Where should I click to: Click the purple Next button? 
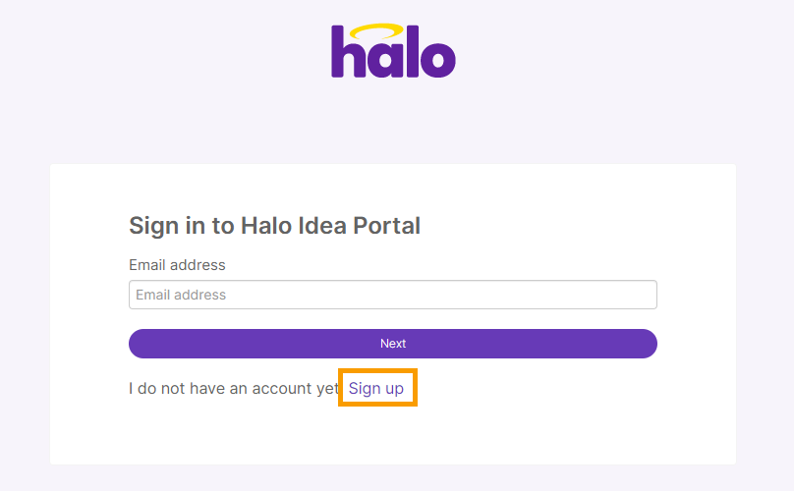(393, 344)
